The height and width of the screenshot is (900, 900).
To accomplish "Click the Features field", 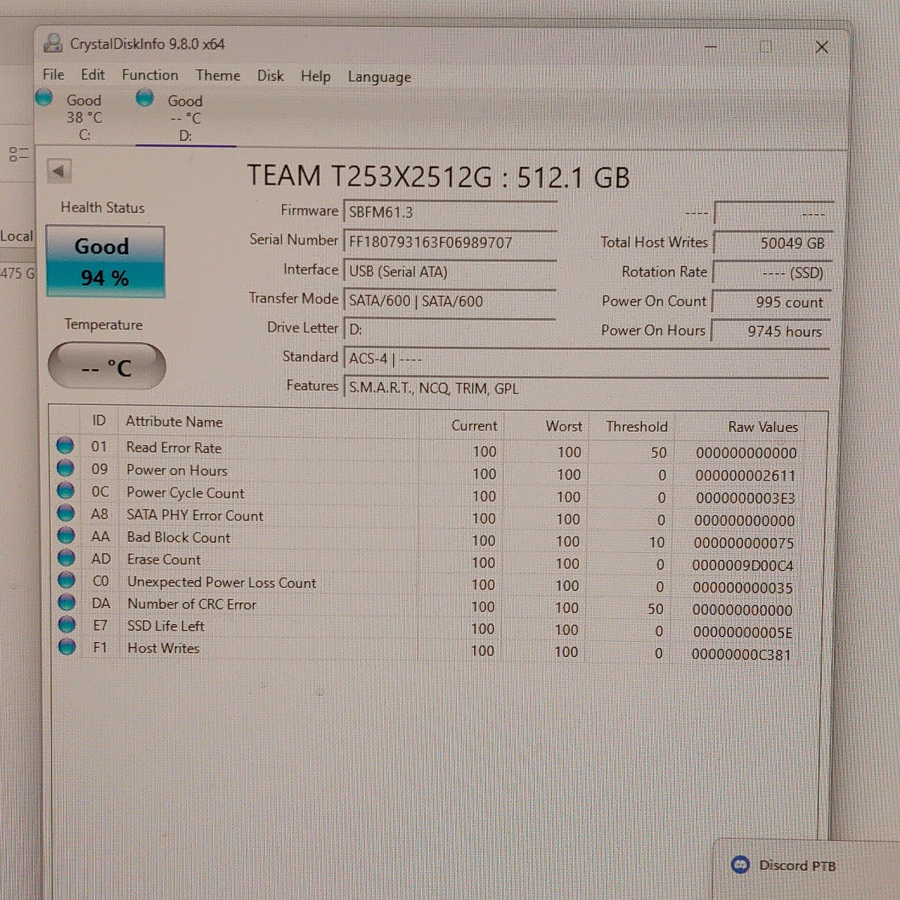I will tap(586, 388).
